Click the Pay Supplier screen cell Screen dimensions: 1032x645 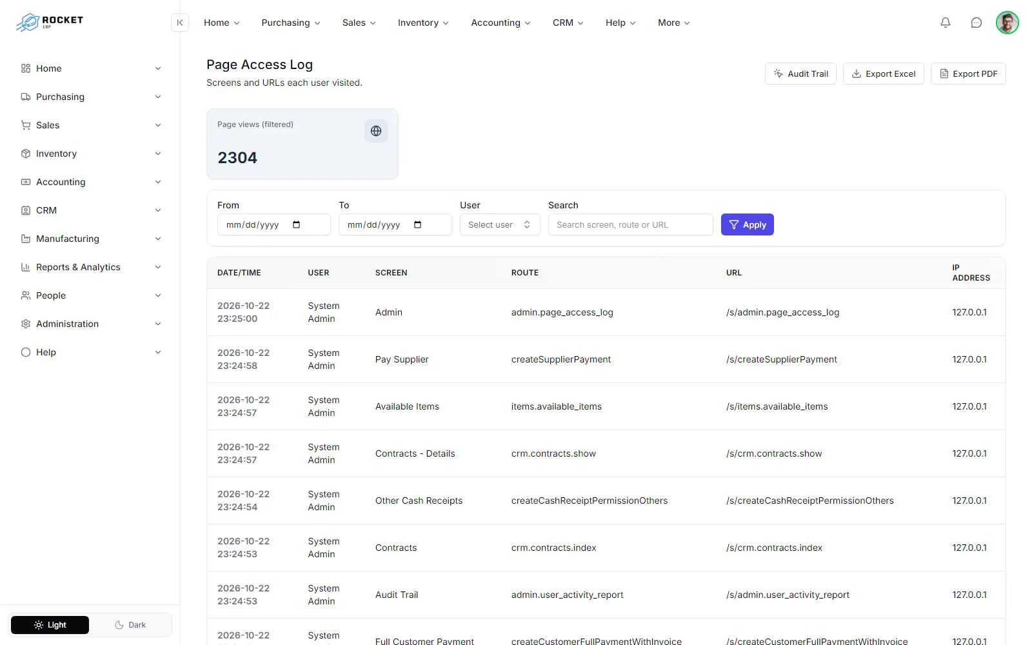[402, 359]
